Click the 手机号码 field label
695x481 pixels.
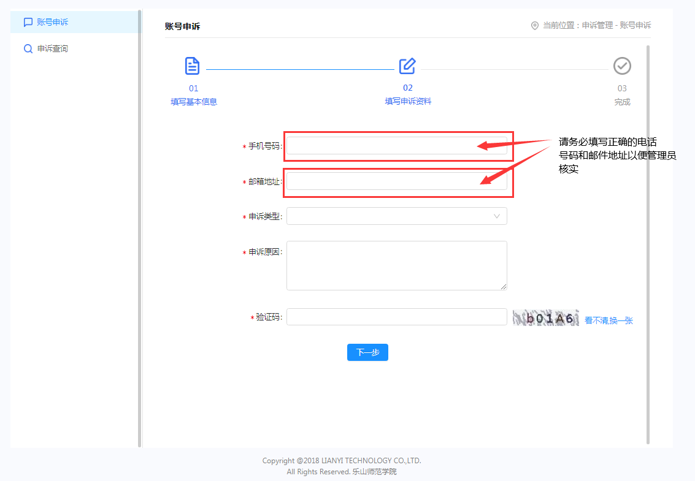coord(264,146)
